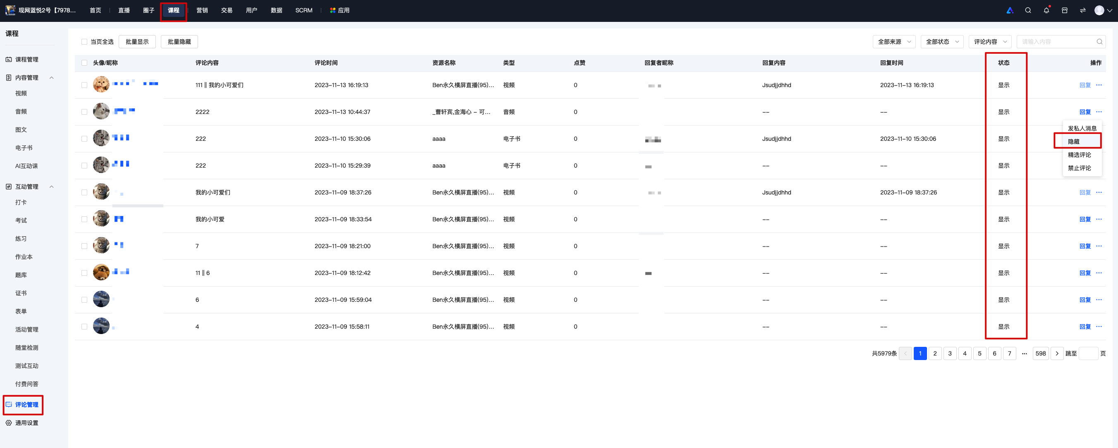Click the 批量隐藏 button
The width and height of the screenshot is (1118, 448).
click(179, 42)
